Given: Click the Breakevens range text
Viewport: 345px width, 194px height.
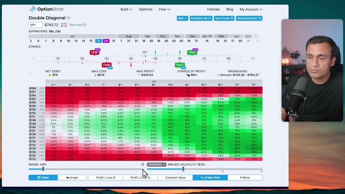Looking at the screenshot, I should click(x=239, y=75).
